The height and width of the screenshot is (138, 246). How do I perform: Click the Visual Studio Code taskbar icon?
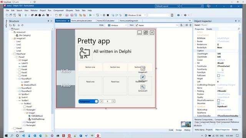click(23, 135)
